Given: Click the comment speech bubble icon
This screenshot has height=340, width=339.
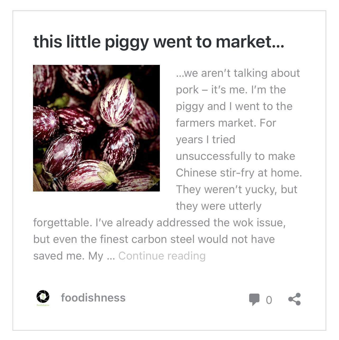Looking at the screenshot, I should pos(254,299).
